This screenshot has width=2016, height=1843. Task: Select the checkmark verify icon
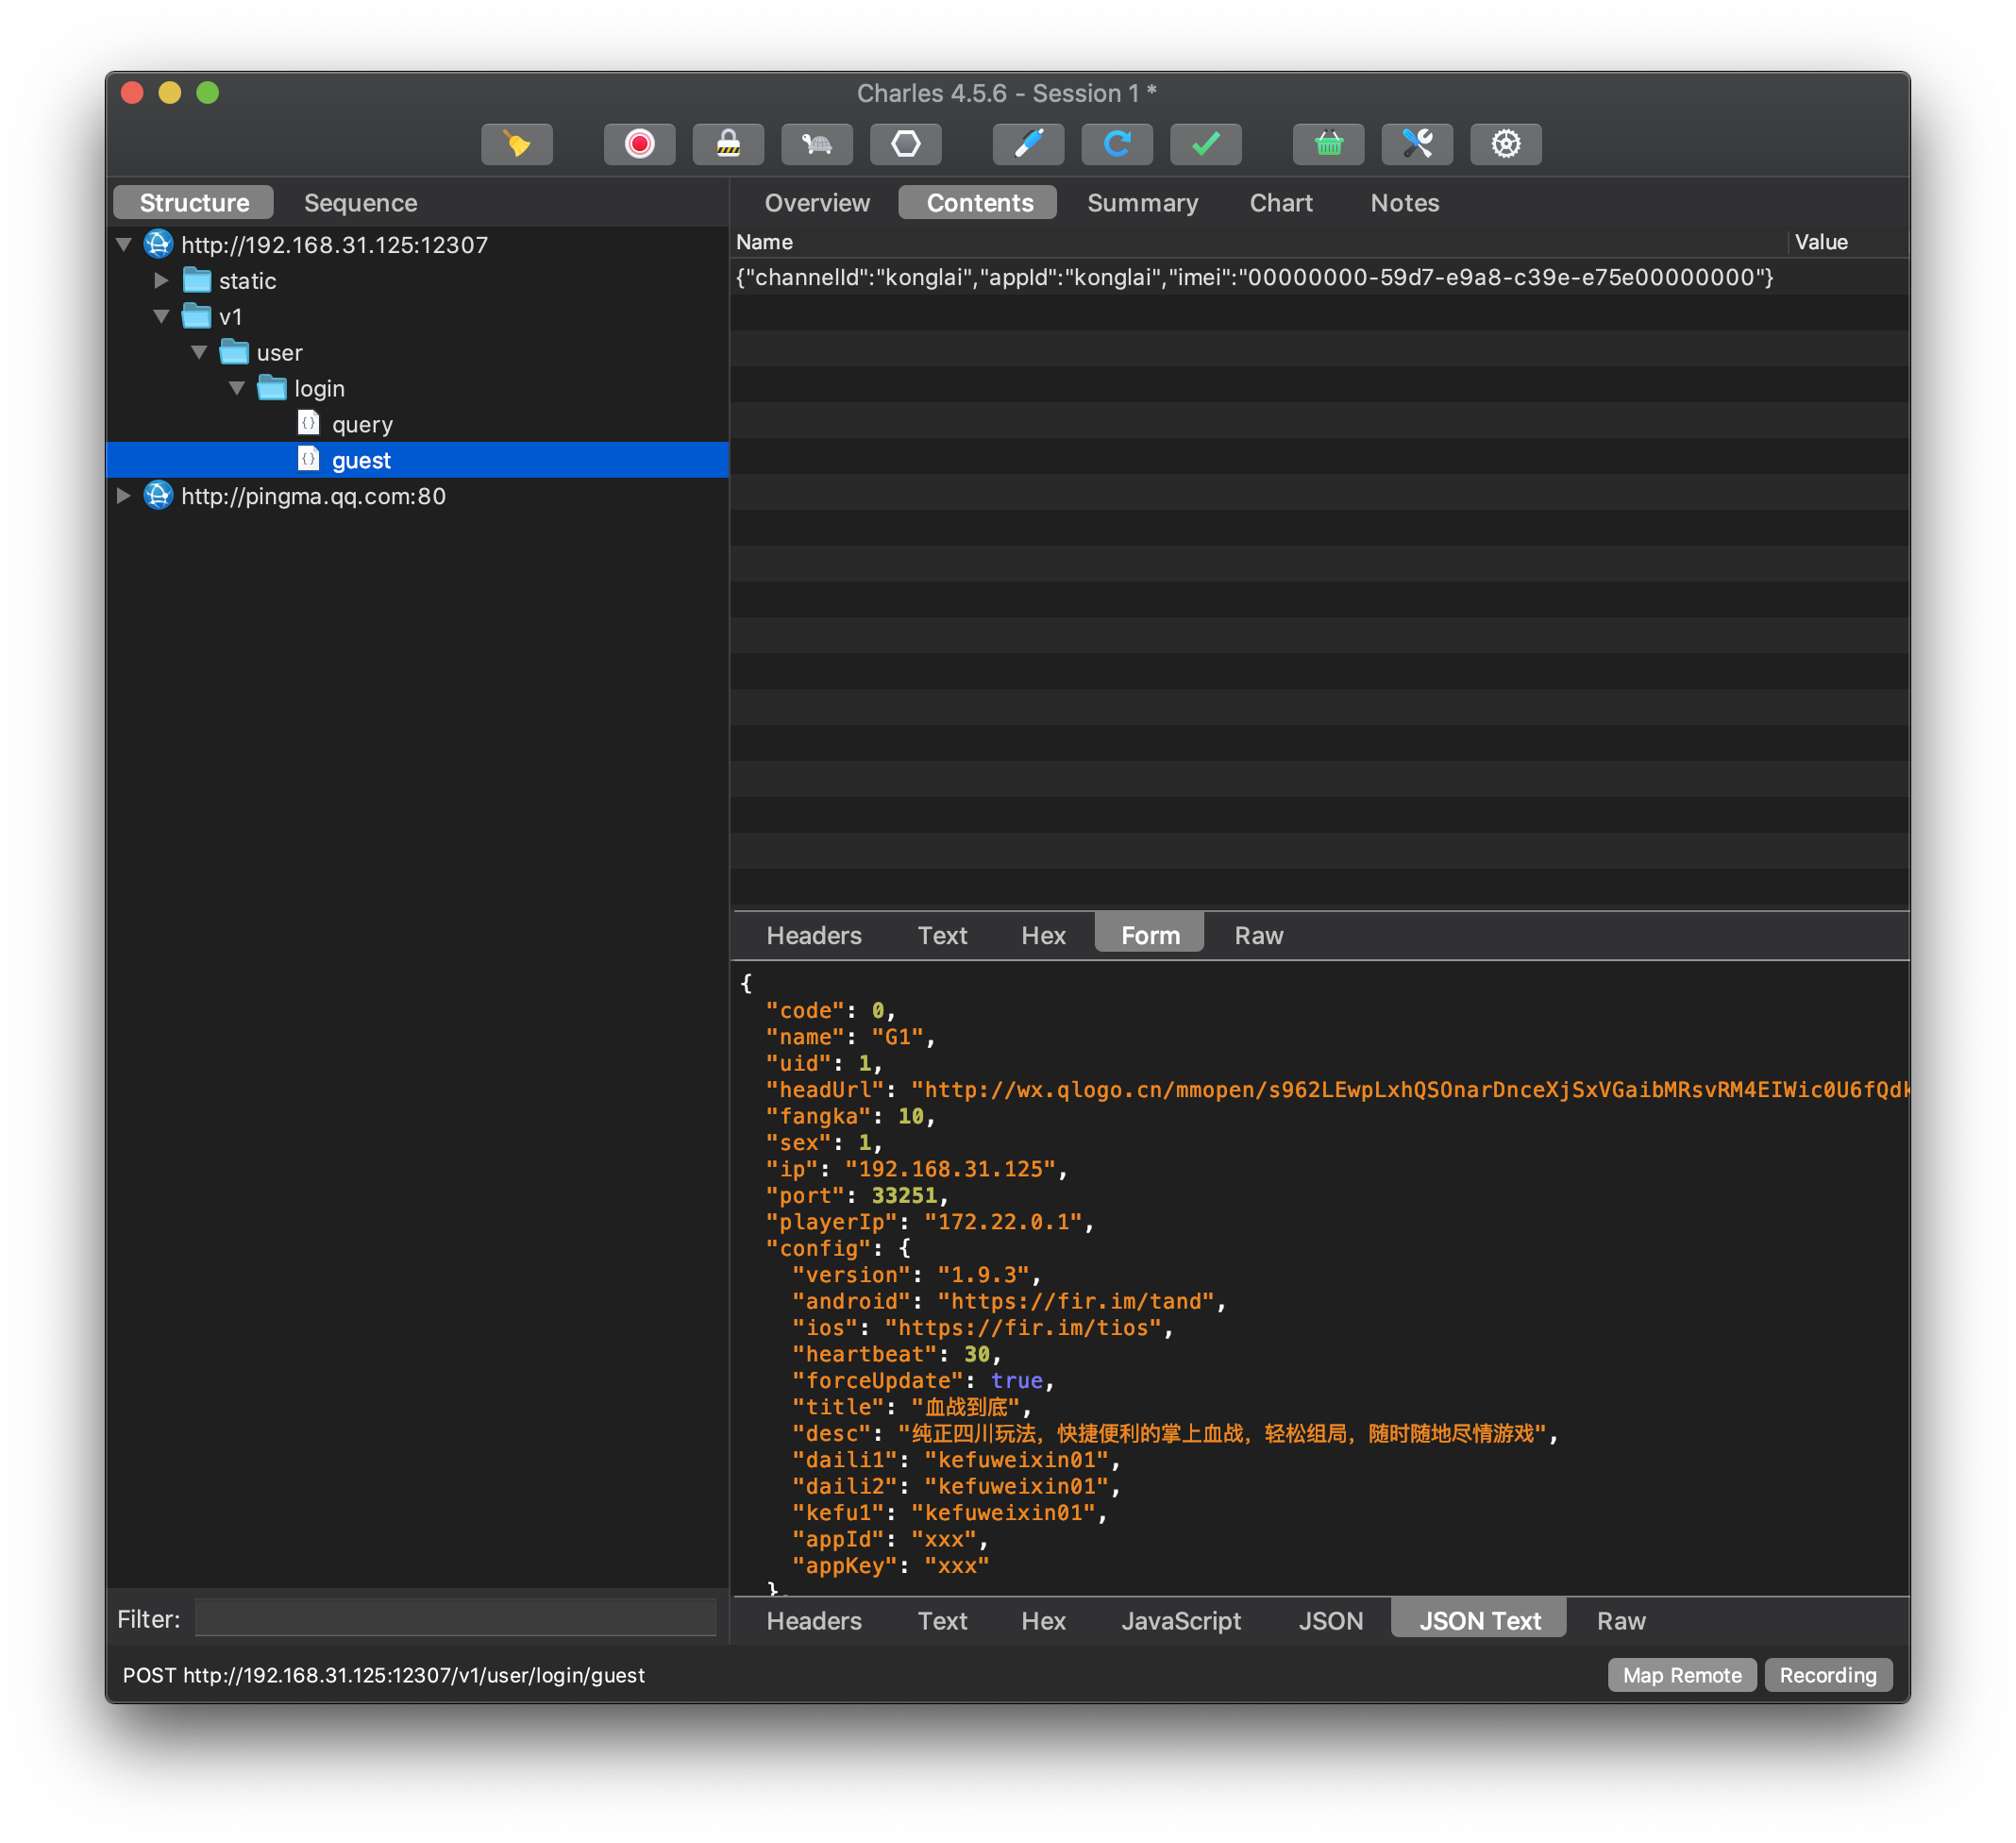coord(1206,144)
